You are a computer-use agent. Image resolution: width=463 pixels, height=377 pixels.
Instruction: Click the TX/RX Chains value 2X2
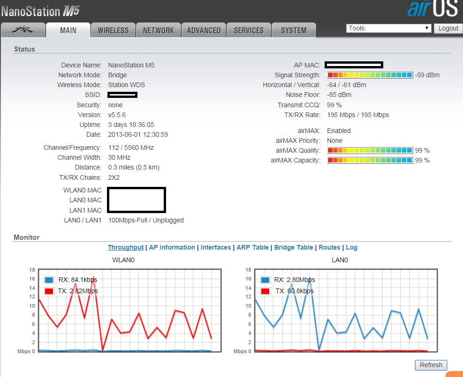tap(114, 177)
